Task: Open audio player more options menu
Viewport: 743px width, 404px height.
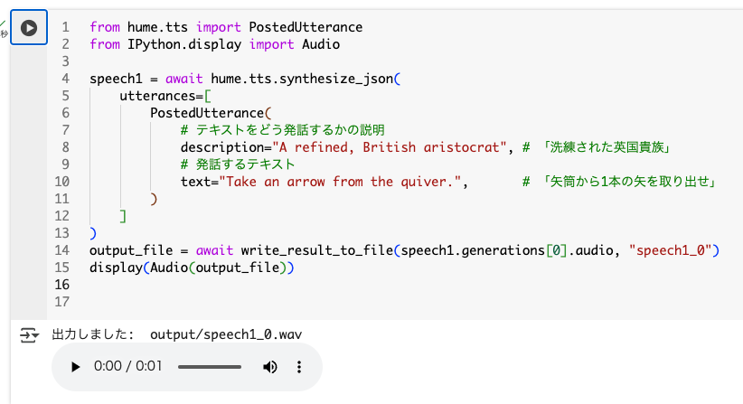Action: 299,367
